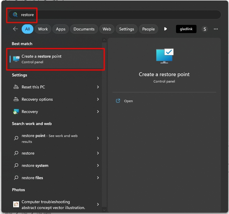Switch to the Apps filter tab
Image resolution: width=229 pixels, height=214 pixels.
pyautogui.click(x=61, y=29)
